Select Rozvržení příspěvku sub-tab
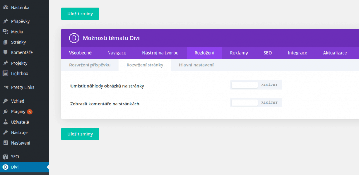359x175 pixels. point(90,65)
